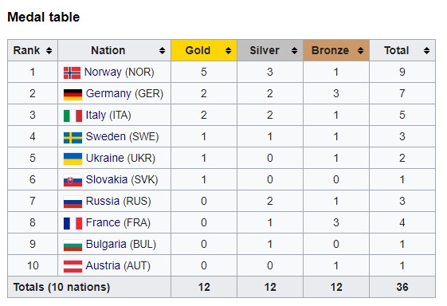Sort by Total medals arrows
The width and height of the screenshot is (447, 306).
(x=426, y=51)
